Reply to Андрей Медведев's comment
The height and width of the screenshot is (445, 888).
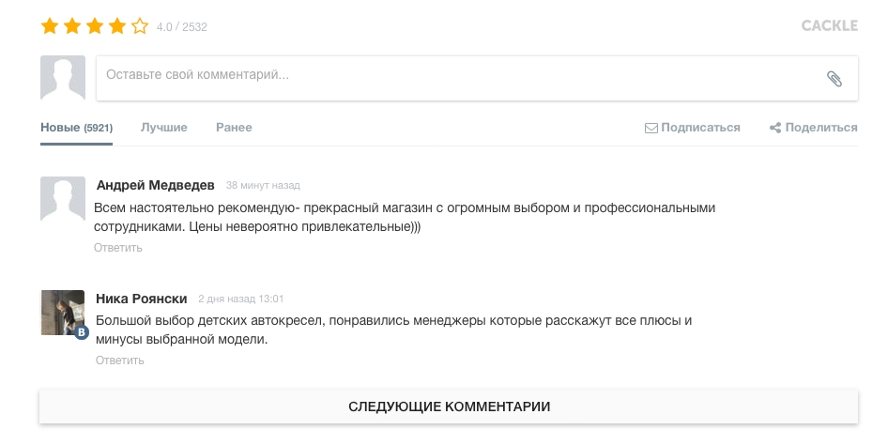click(x=117, y=248)
